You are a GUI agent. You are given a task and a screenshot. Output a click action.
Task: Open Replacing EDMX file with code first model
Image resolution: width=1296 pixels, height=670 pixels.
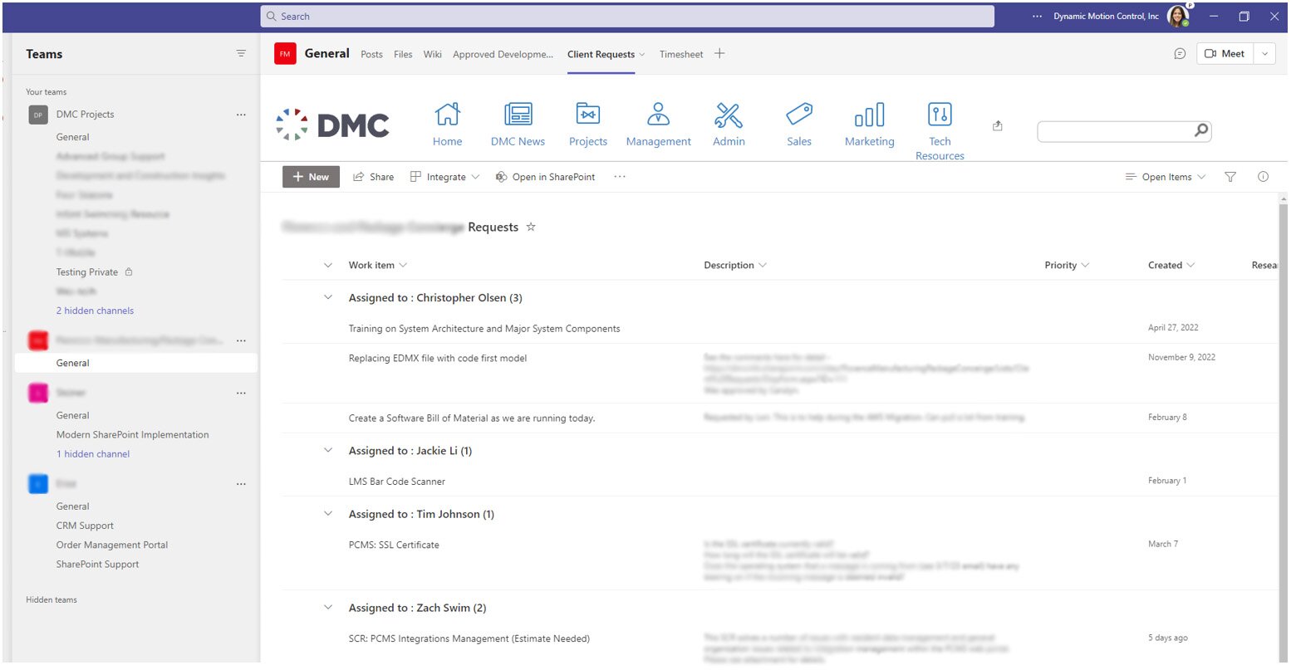point(438,359)
